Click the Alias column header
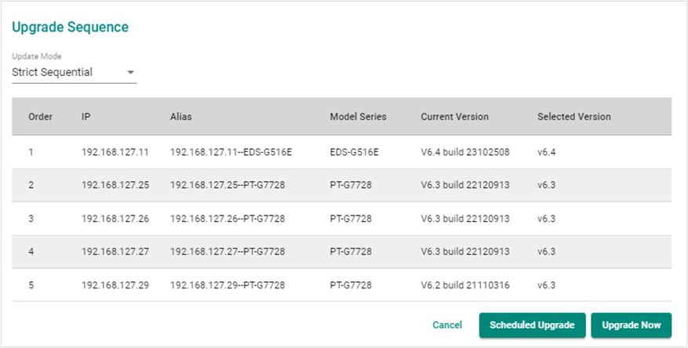 (x=180, y=117)
